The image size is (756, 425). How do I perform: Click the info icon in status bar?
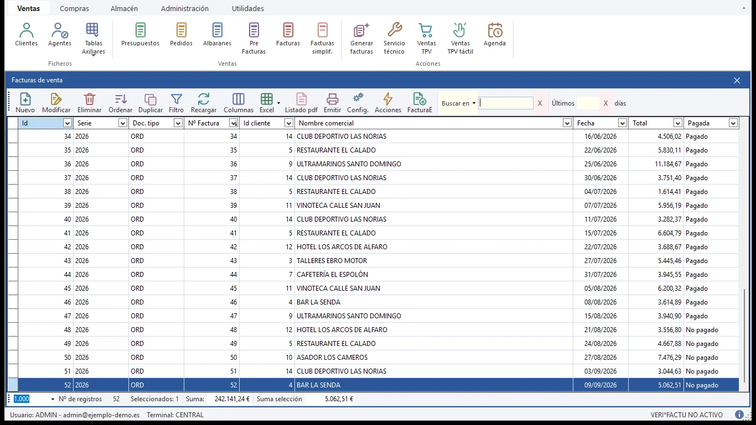pyautogui.click(x=739, y=414)
